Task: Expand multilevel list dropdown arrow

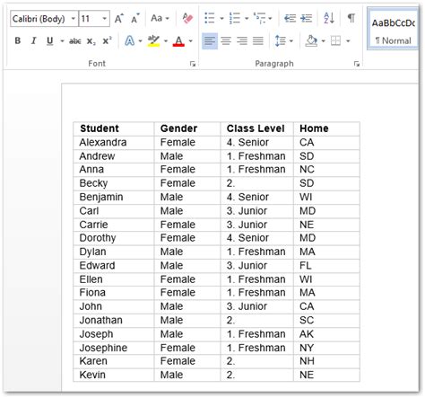Action: pos(270,19)
